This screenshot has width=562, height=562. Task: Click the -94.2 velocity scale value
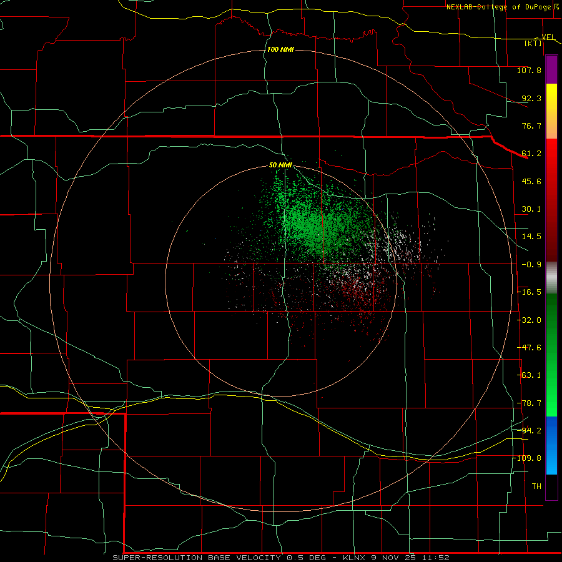click(x=529, y=430)
